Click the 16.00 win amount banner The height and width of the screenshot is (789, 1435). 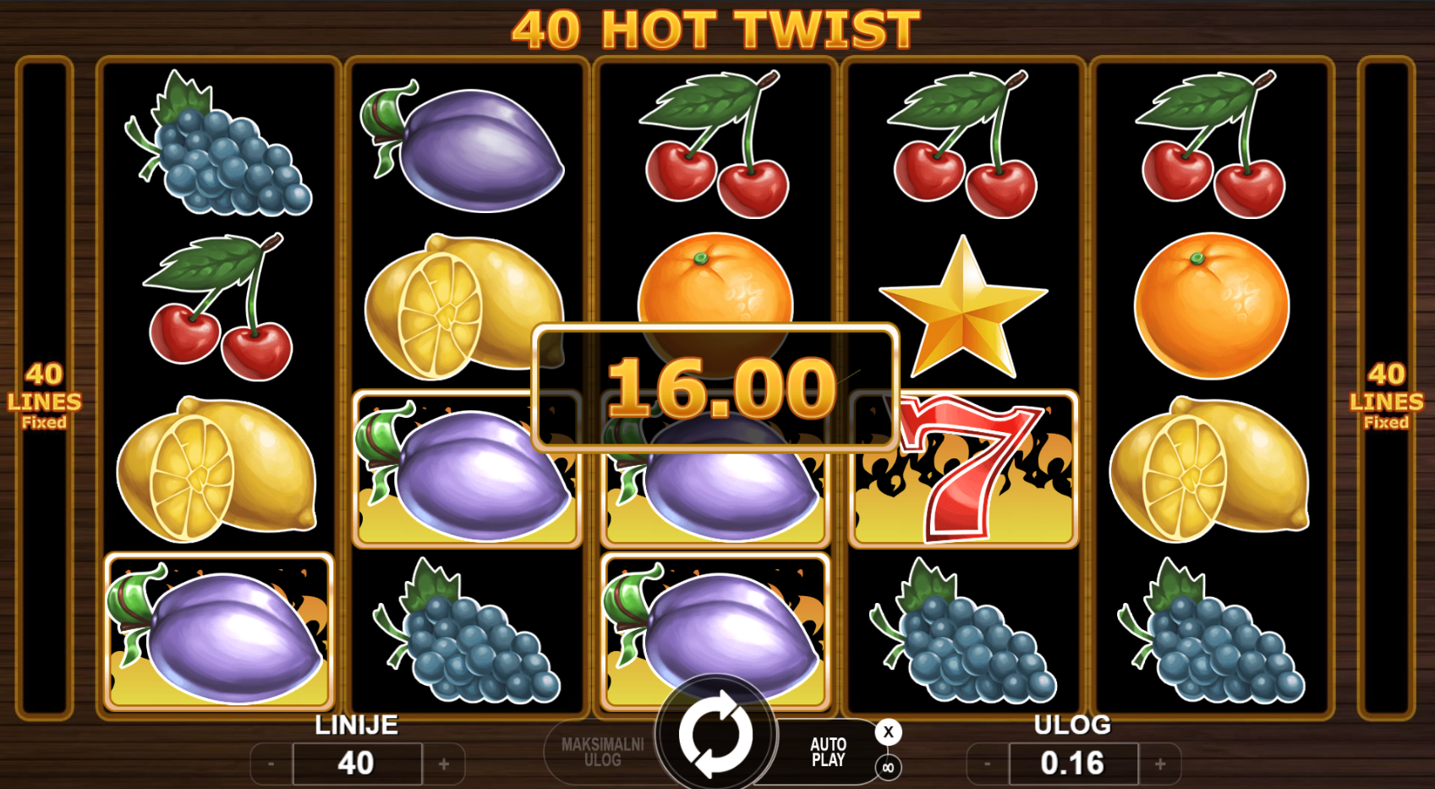pos(715,387)
